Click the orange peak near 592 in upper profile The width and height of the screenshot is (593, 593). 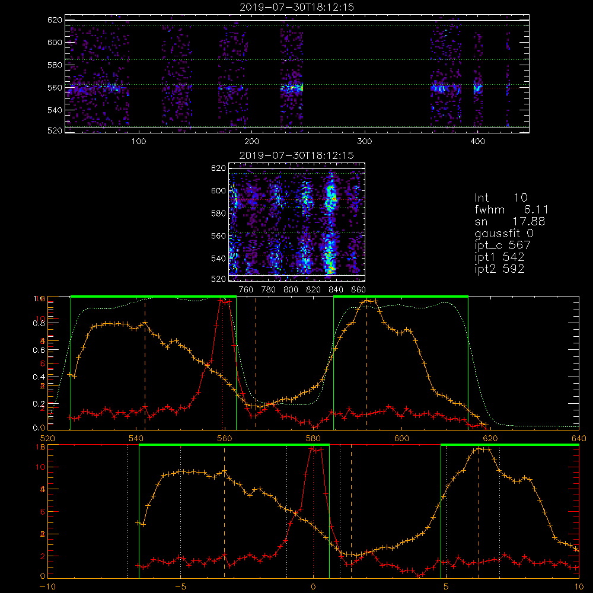click(367, 301)
